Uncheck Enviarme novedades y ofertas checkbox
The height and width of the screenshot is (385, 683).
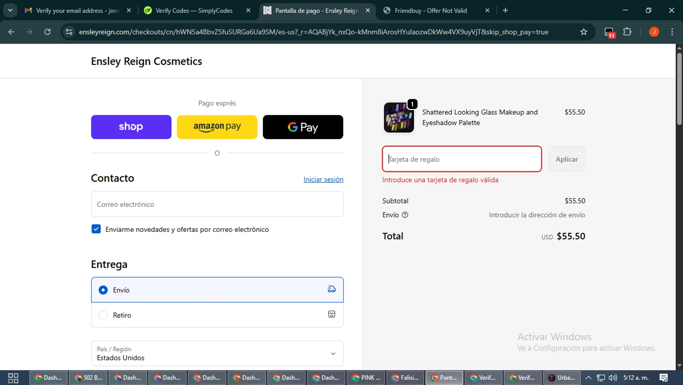click(96, 229)
